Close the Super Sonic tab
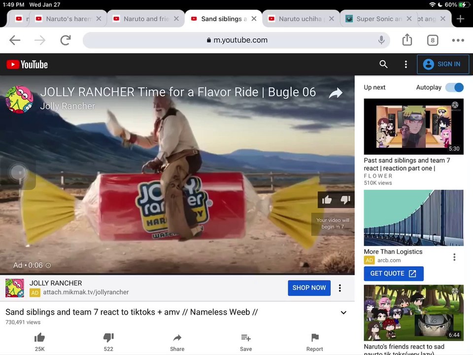Screen dimensions: 473x355 coord(409,19)
